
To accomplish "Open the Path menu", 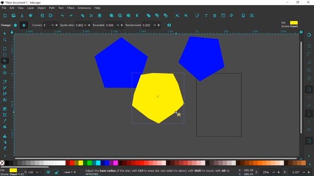I will 52,8.
